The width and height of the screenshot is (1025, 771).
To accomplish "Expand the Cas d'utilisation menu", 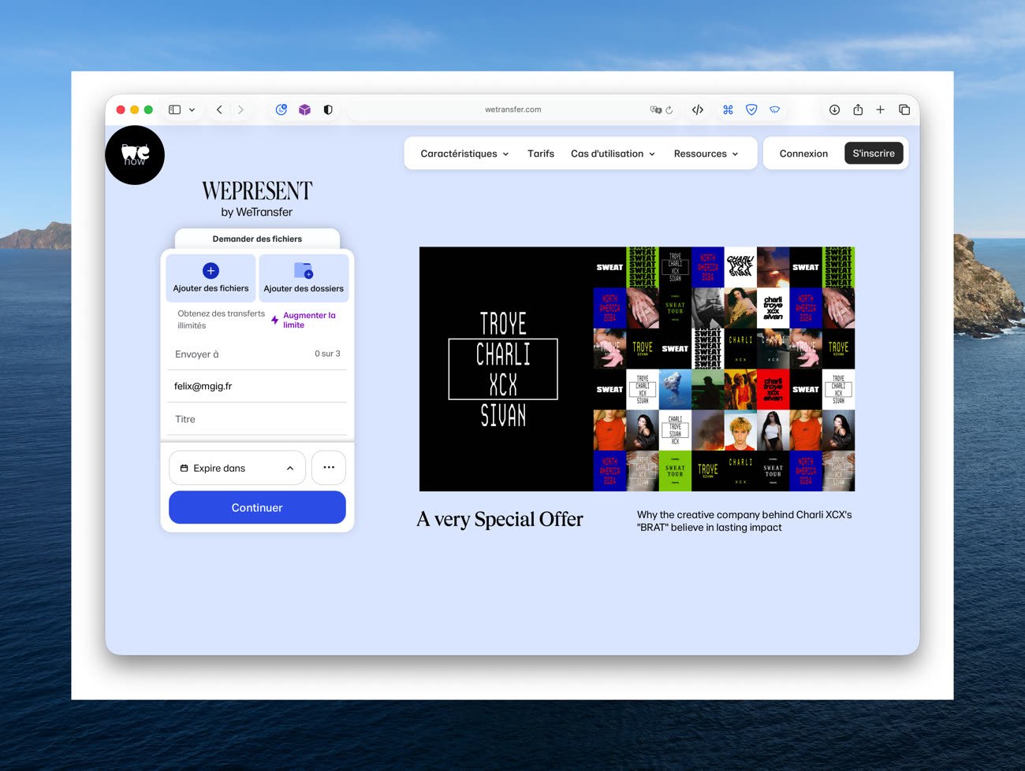I will click(x=613, y=154).
